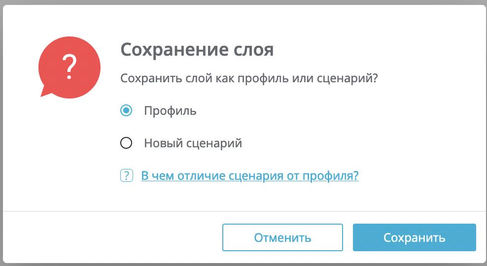Click the red speech bubble question icon
The image size is (487, 266).
[x=70, y=67]
